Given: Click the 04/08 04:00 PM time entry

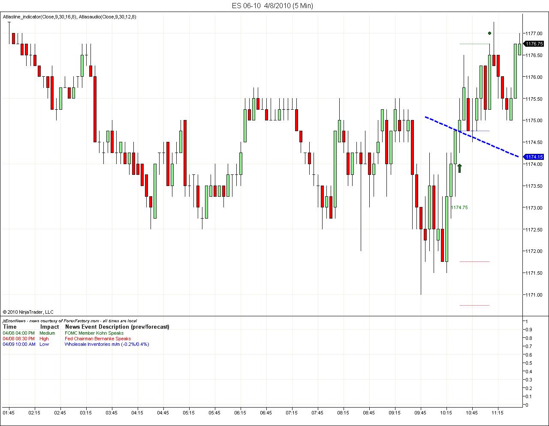Looking at the screenshot, I should click(18, 333).
